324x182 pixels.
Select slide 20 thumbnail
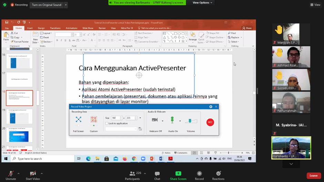[19, 135]
